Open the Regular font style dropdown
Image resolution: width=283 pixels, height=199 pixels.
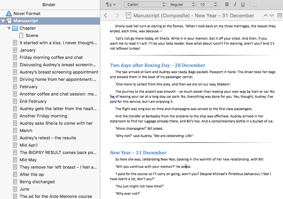pyautogui.click(x=181, y=5)
